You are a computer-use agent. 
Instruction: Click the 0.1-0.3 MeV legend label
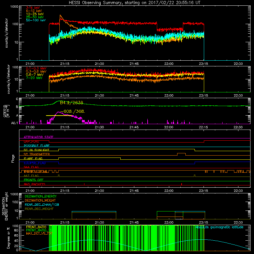pyautogui.click(x=36, y=68)
